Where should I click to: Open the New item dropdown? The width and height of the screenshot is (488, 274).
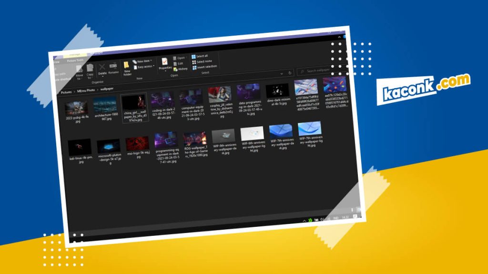click(142, 61)
